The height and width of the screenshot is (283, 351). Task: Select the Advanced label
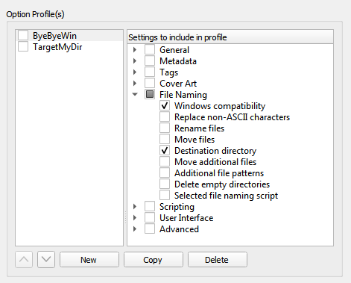[x=179, y=229]
